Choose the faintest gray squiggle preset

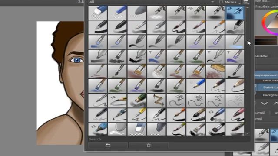pos(235,101)
